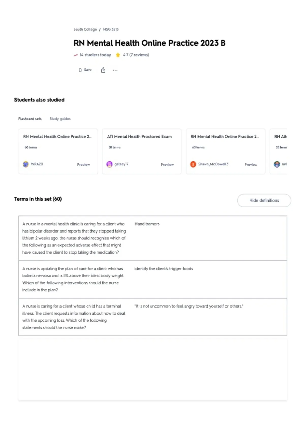Click the Save bookmark icon
This screenshot has width=305, height=432.
(80, 70)
